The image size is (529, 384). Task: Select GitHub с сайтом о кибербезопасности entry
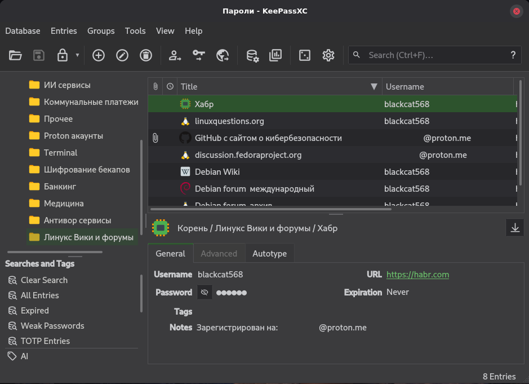pos(332,138)
